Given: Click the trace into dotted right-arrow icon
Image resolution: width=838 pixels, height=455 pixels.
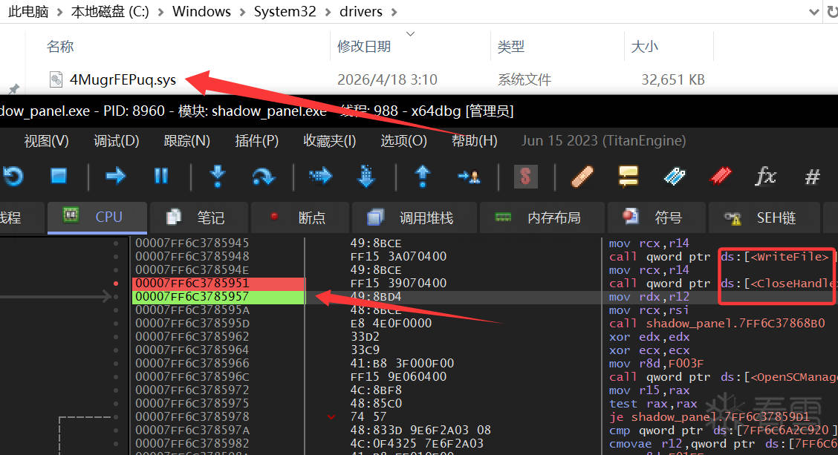Looking at the screenshot, I should [321, 176].
